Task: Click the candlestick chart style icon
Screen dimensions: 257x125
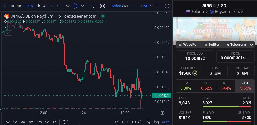Action: [76, 6]
